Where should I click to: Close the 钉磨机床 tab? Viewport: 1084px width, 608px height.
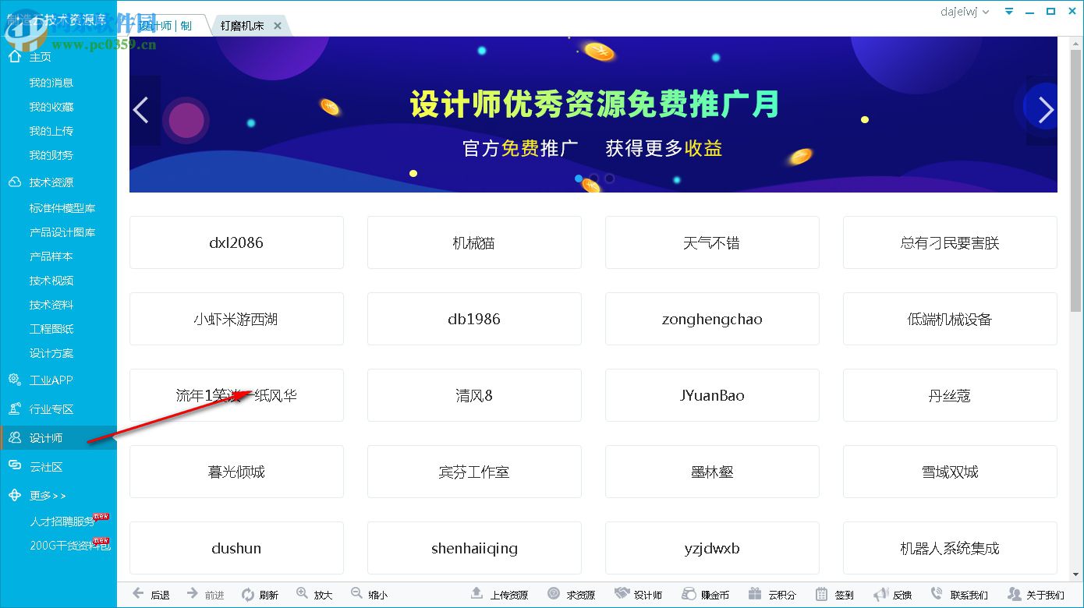pyautogui.click(x=277, y=26)
